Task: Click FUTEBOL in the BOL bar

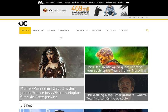Action: (101, 2)
